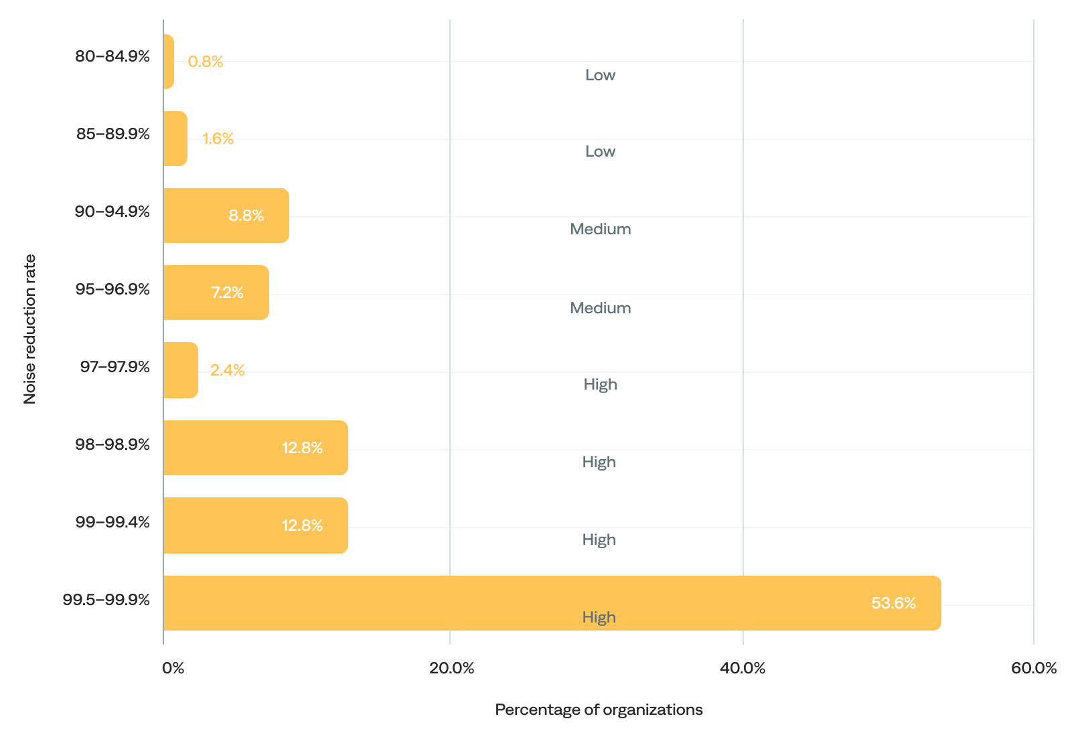Image resolution: width=1078 pixels, height=739 pixels.
Task: Click the 90–94.9% category label
Action: [x=112, y=212]
